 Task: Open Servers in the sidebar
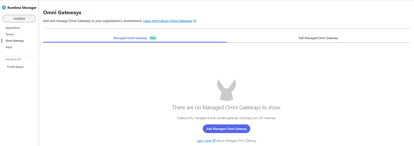pos(10,34)
